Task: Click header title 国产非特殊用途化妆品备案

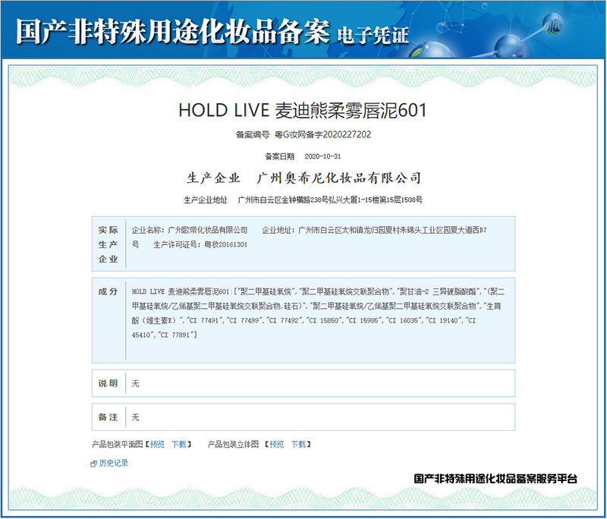Action: 173,31
